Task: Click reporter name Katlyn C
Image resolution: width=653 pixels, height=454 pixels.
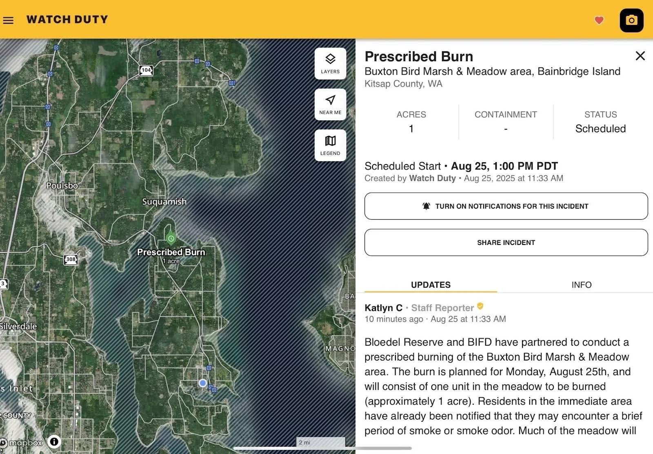Action: (383, 308)
